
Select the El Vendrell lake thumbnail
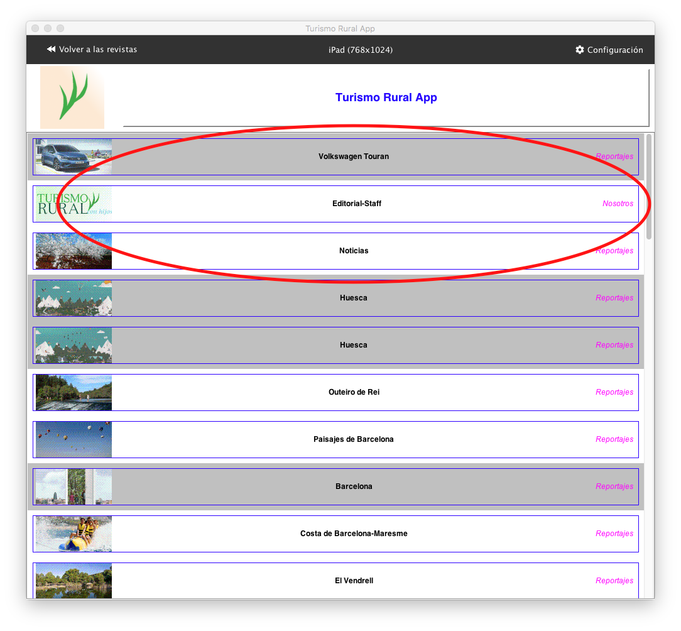tap(73, 581)
